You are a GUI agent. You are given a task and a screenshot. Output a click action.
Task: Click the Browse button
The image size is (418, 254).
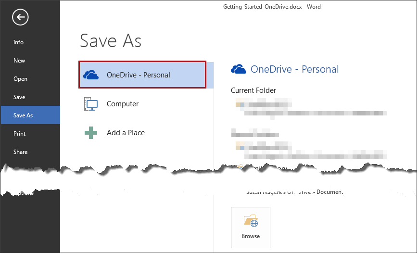click(251, 228)
